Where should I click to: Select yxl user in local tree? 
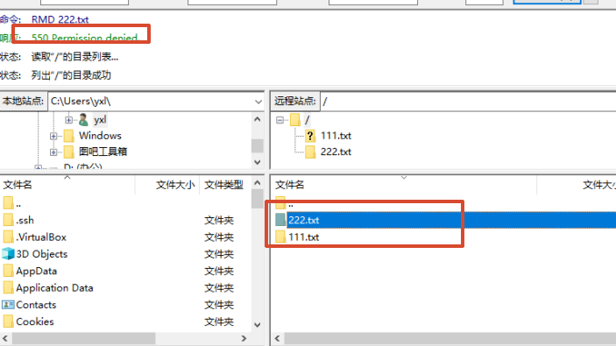click(100, 120)
